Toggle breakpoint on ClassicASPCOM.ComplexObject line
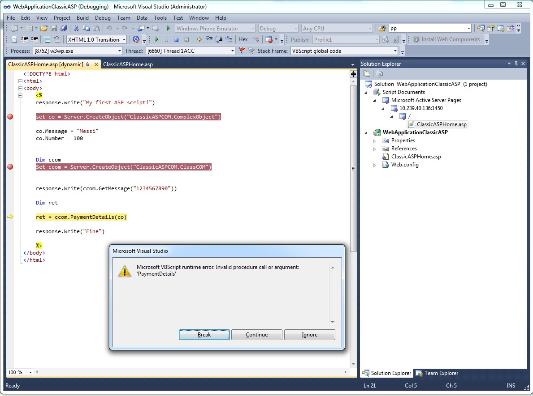533x396 pixels. [x=10, y=117]
